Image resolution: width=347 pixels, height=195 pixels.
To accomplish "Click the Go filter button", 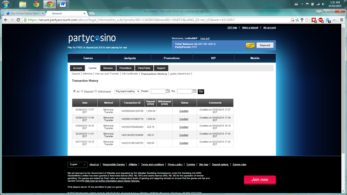I will (201, 92).
